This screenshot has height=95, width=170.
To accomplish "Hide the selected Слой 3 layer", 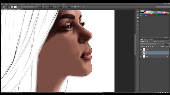I will click(141, 53).
